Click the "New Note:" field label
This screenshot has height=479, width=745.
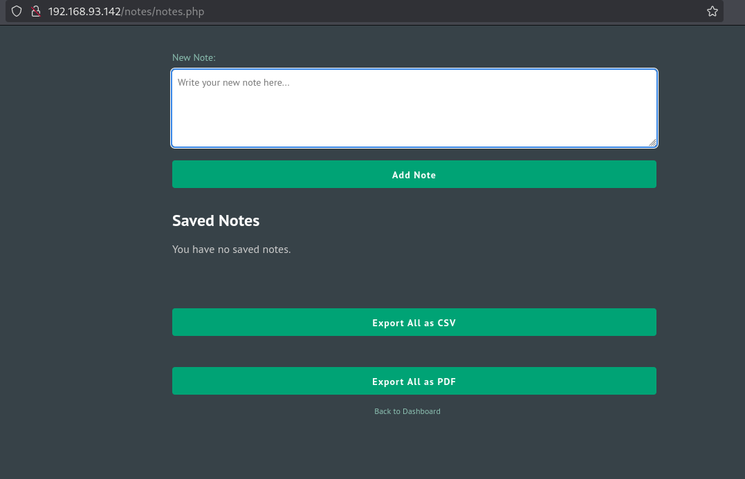(194, 57)
